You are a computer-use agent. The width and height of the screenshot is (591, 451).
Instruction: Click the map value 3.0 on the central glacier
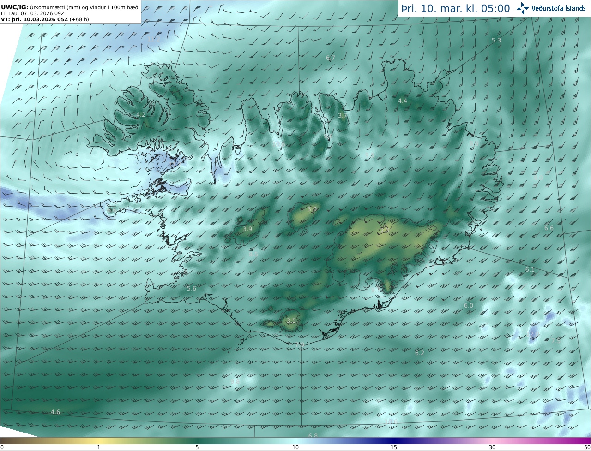(x=312, y=209)
